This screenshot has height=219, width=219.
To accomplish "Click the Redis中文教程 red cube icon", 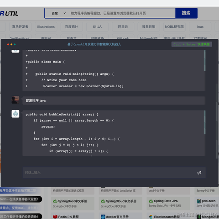I will pyautogui.click(x=55, y=217).
